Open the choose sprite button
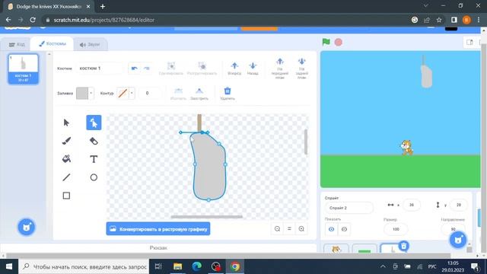The height and width of the screenshot is (274, 487). coord(458,240)
